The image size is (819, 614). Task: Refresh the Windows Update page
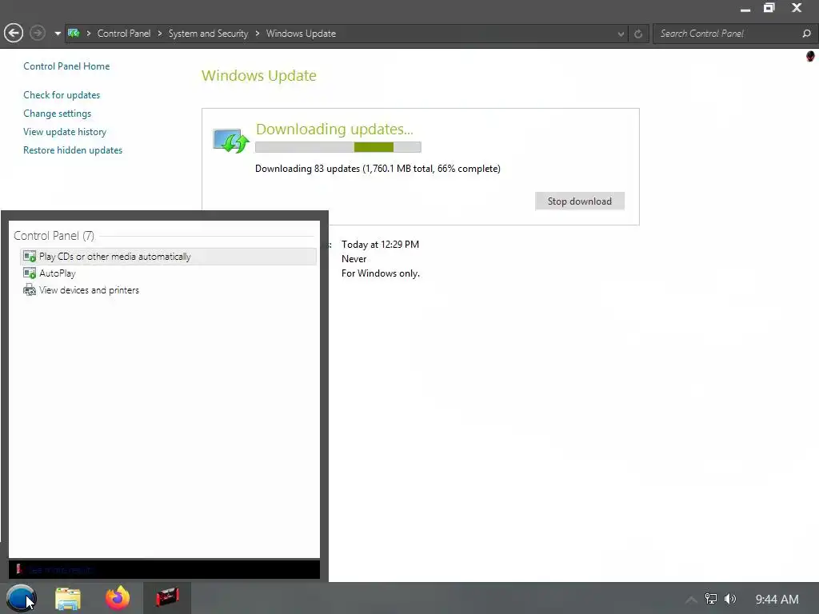pos(638,34)
